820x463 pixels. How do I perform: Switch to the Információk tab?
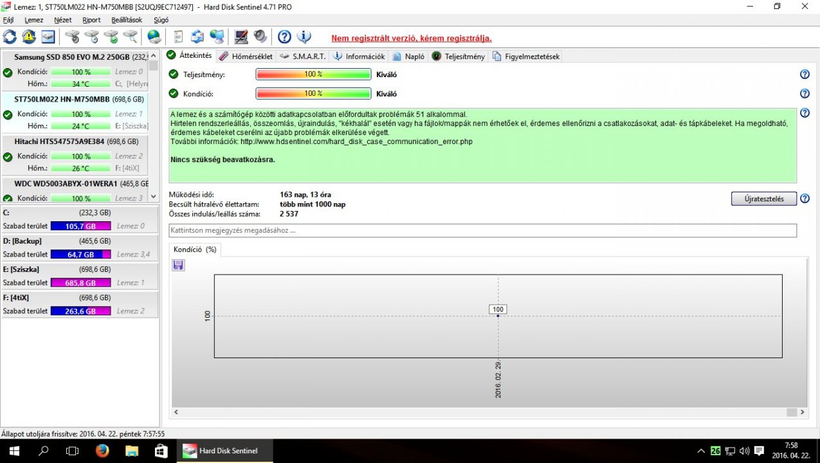(x=359, y=56)
